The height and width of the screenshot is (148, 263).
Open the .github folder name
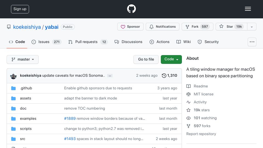click(26, 88)
